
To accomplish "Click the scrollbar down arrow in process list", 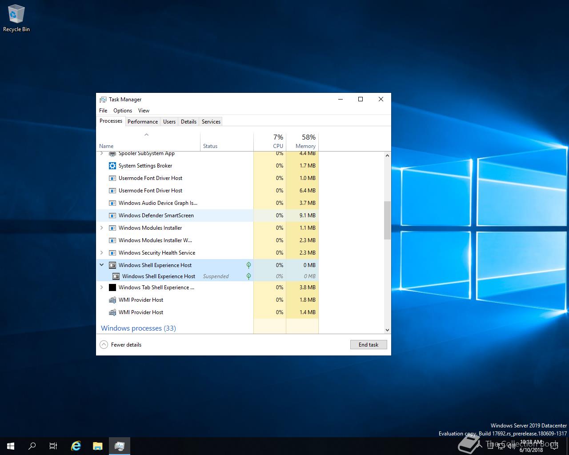I will pyautogui.click(x=387, y=330).
